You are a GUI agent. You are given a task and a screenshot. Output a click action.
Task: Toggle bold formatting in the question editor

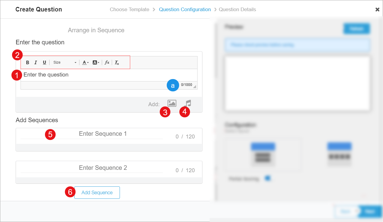point(27,62)
